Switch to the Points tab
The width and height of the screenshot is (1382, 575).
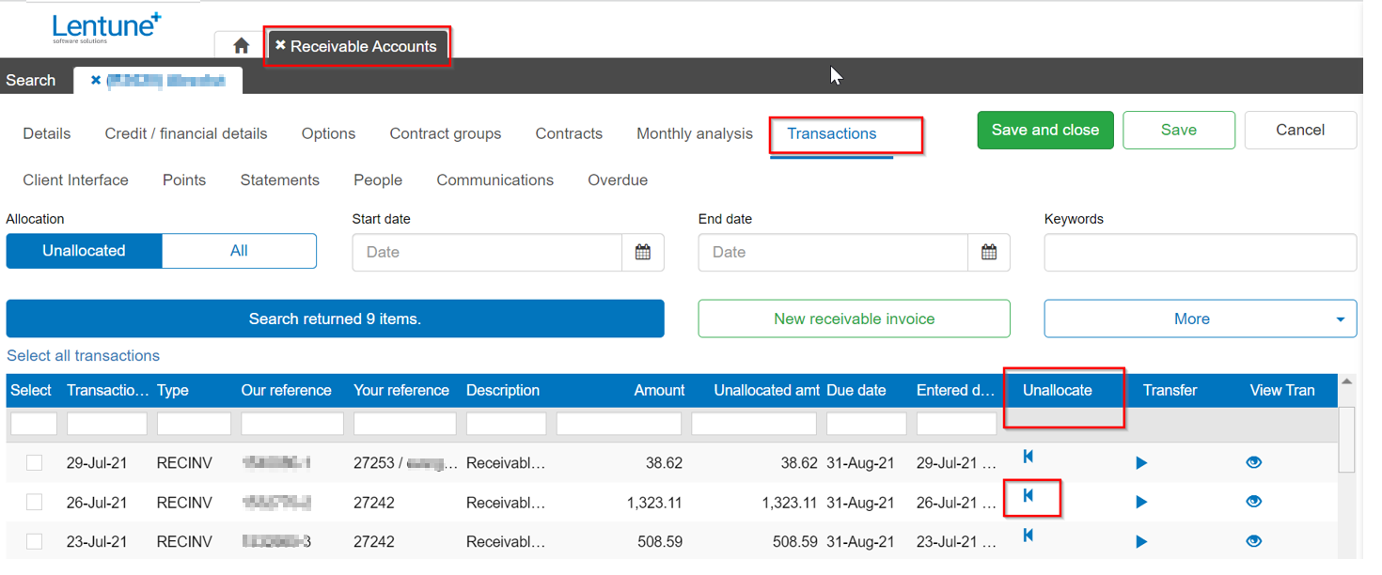(184, 179)
